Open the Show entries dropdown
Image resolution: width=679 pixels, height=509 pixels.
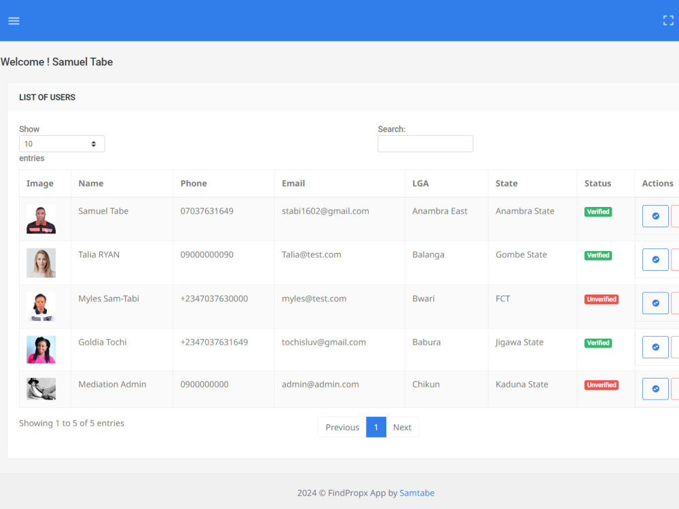pos(62,144)
